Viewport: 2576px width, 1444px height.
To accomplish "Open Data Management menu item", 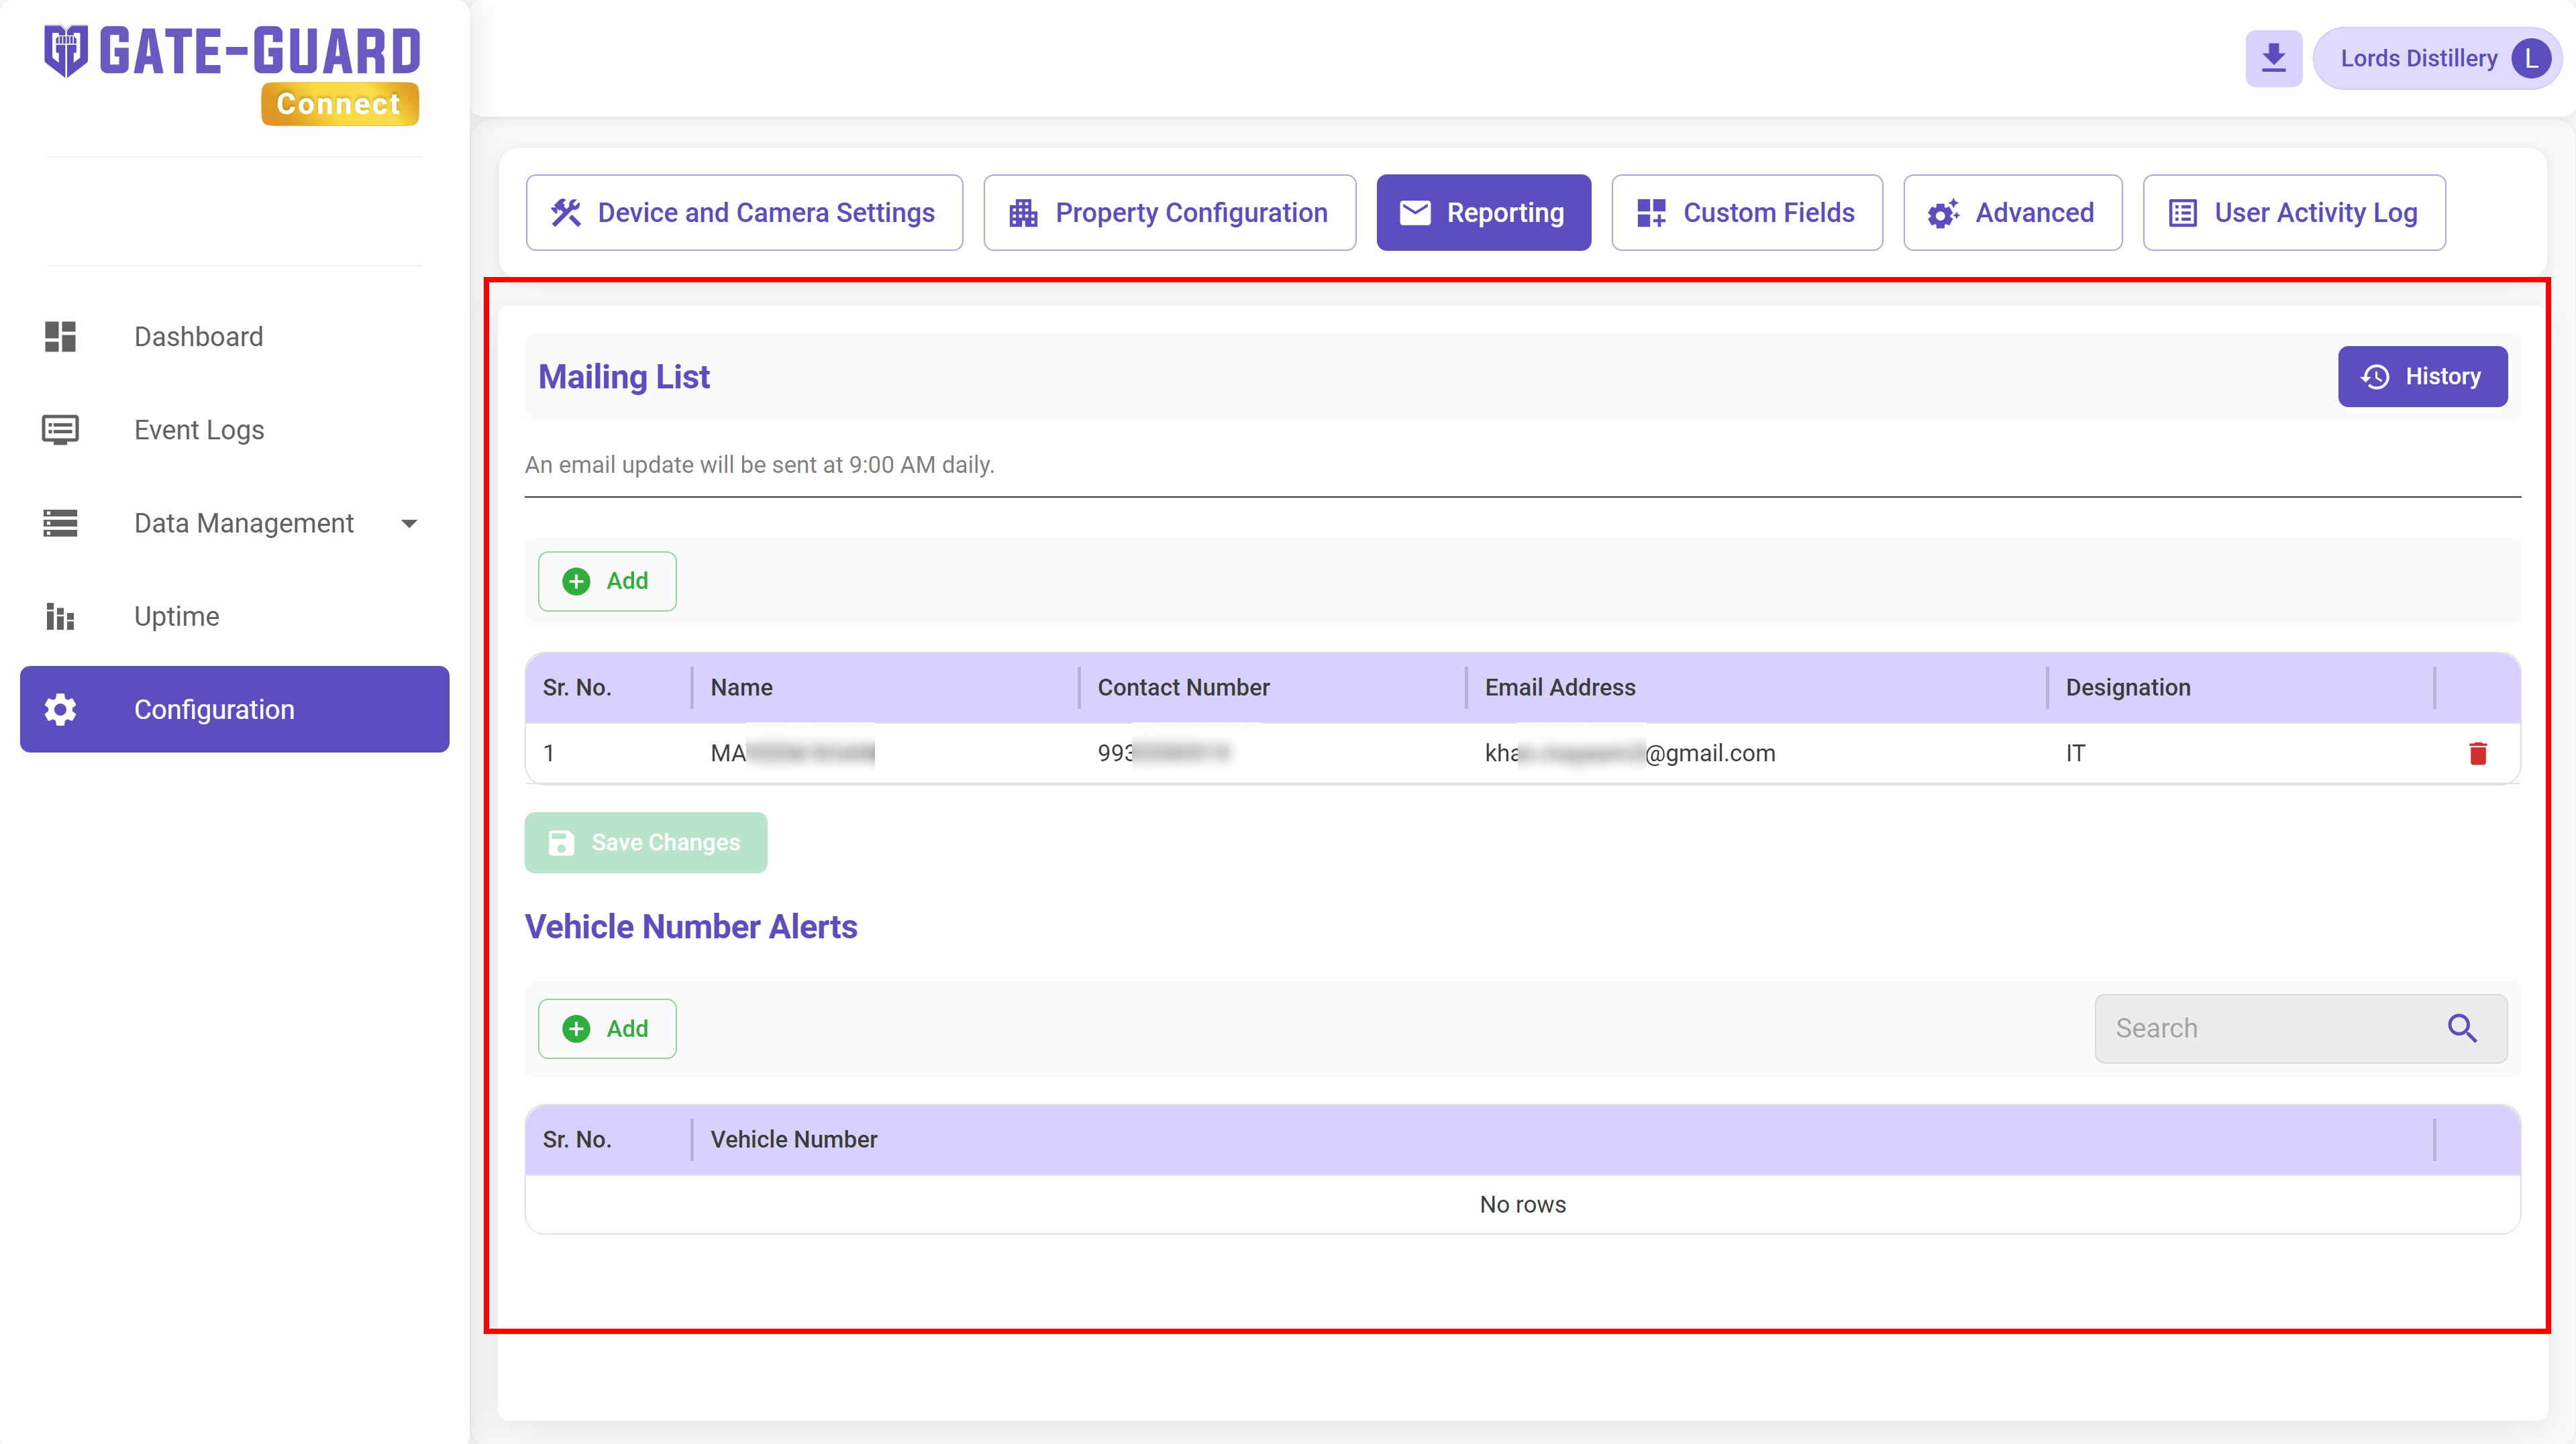I will coord(235,522).
